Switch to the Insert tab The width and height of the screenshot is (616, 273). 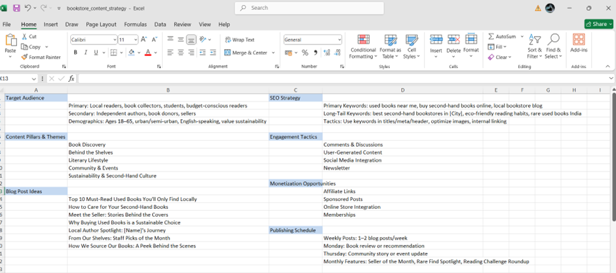tap(50, 24)
